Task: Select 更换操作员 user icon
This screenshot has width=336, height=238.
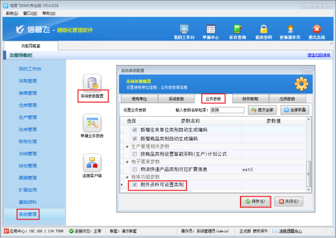Action: [290, 29]
